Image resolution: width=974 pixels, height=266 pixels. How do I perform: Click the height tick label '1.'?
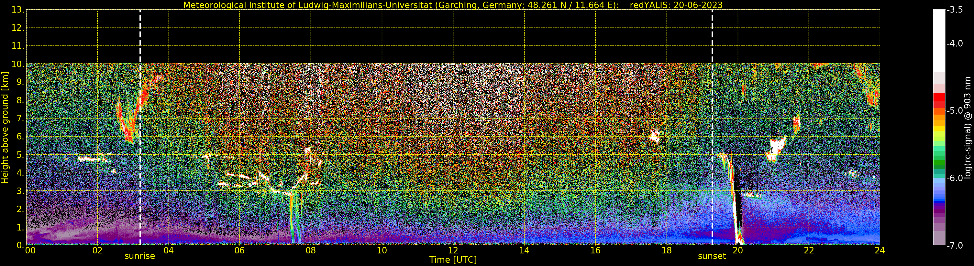(x=20, y=227)
